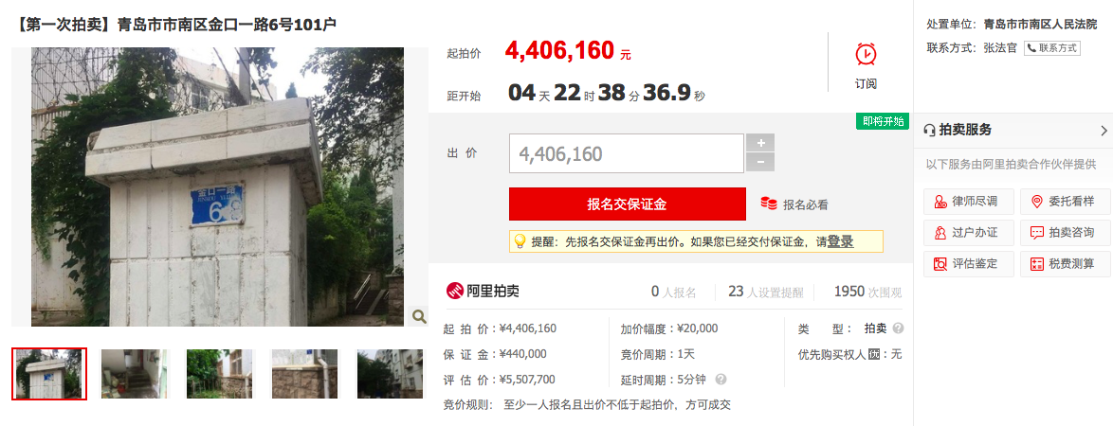
Task: Open the 税费测算 tax calculator service
Action: tap(1065, 264)
